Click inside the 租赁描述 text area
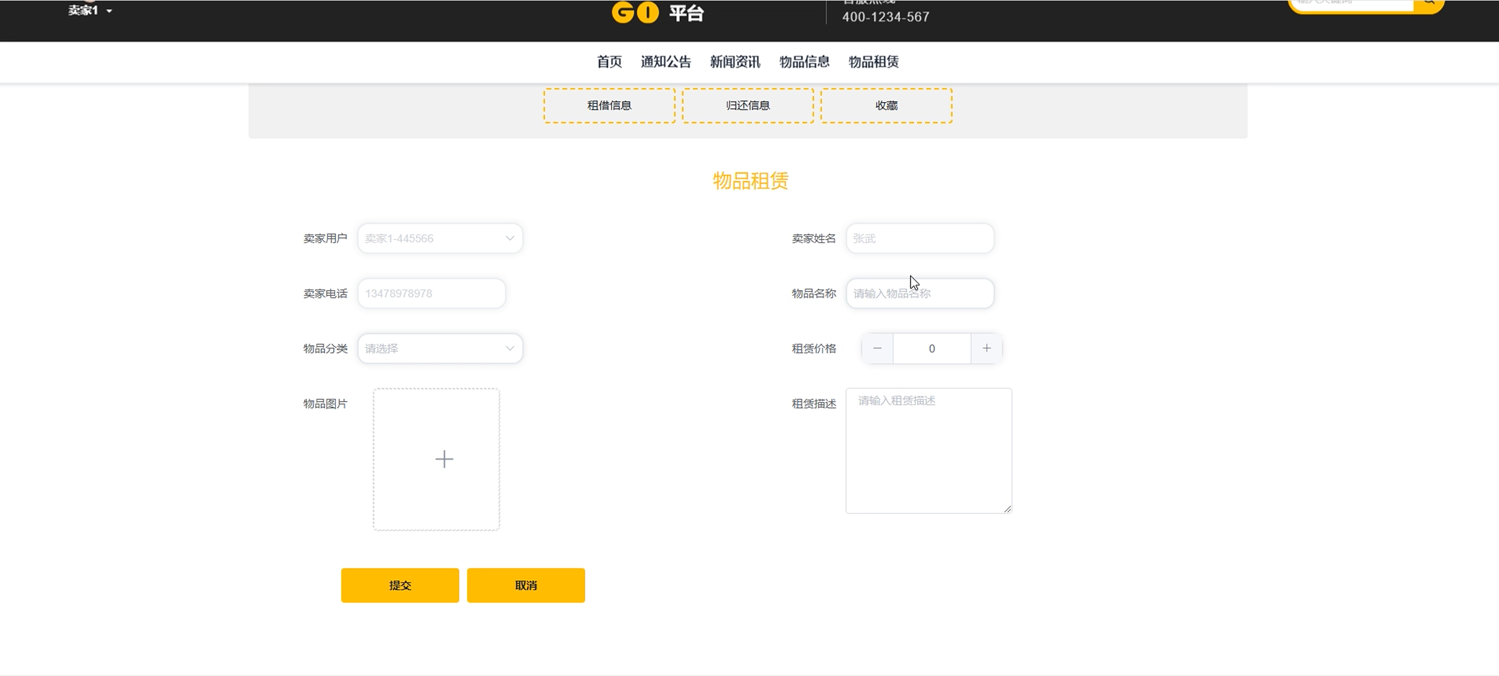 coord(928,450)
